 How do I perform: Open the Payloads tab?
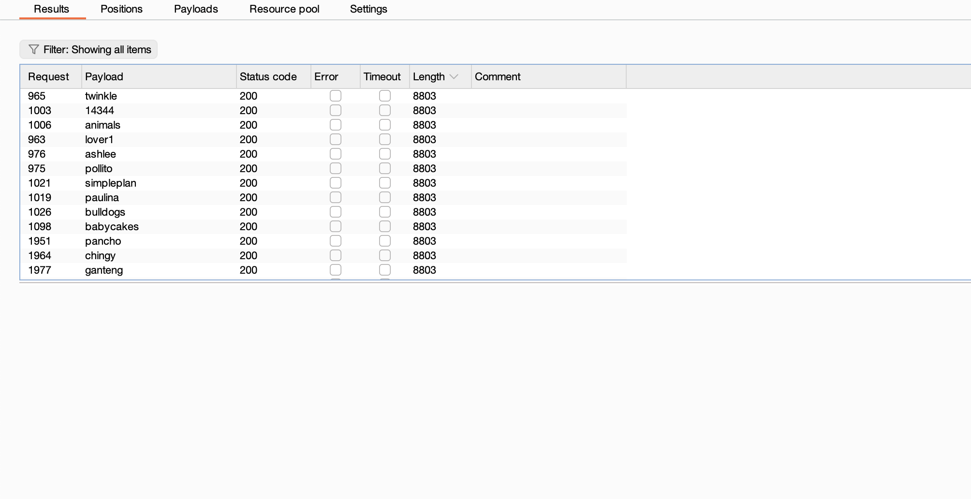coord(196,9)
